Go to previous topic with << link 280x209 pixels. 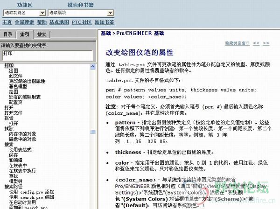pyautogui.click(x=256, y=43)
